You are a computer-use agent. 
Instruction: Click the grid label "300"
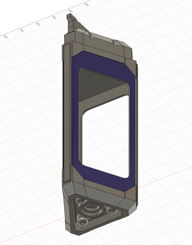coord(37,24)
